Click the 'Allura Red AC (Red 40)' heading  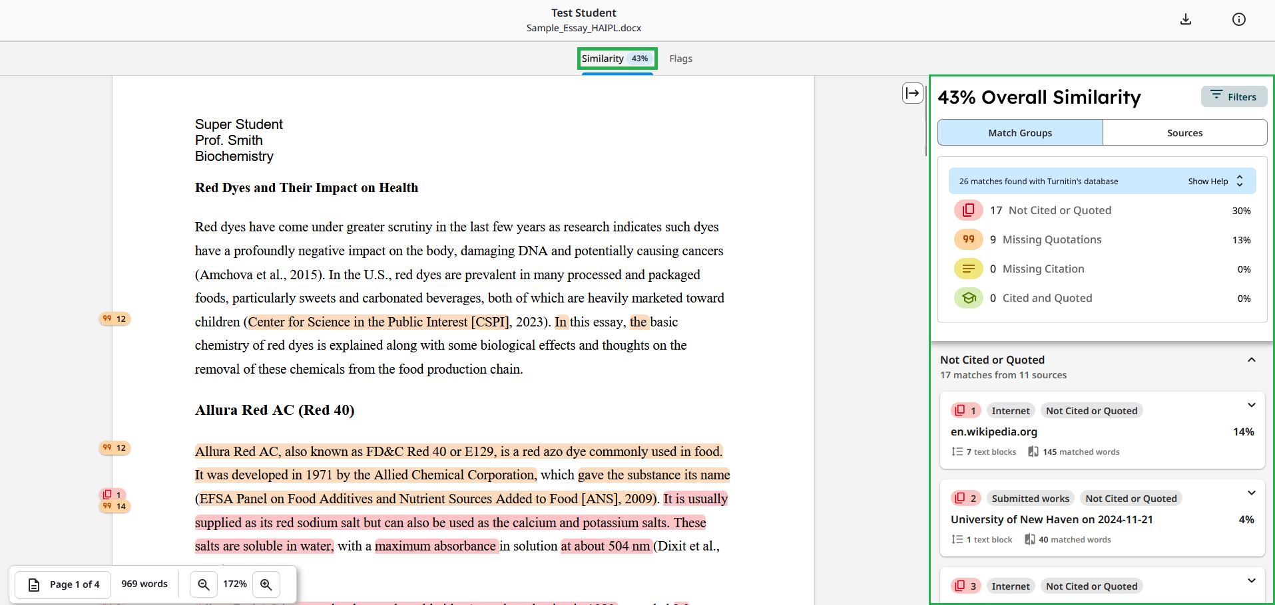[x=274, y=410]
